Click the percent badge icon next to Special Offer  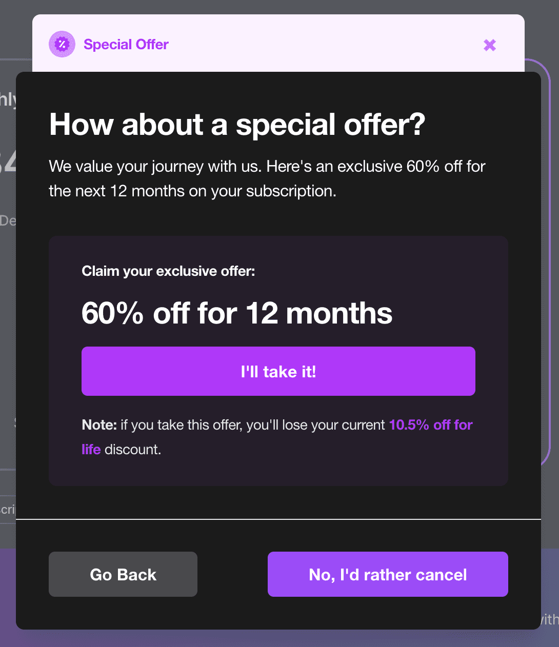(62, 44)
